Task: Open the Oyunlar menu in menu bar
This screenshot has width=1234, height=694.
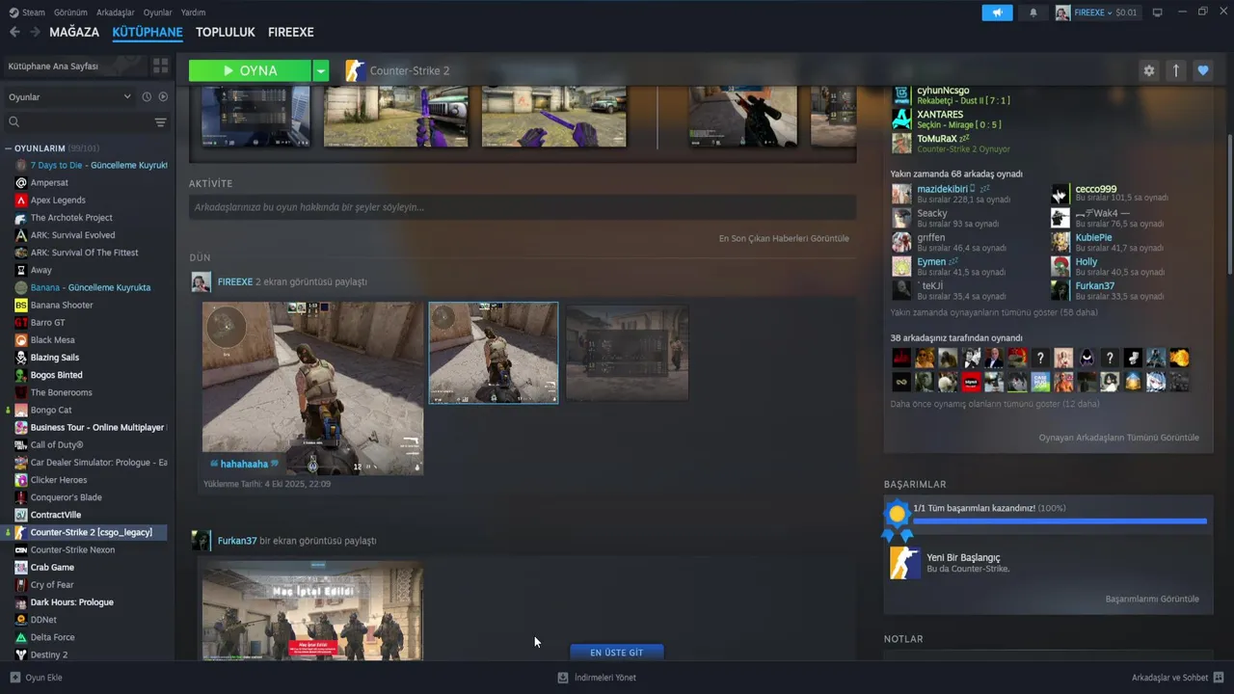Action: pos(158,13)
